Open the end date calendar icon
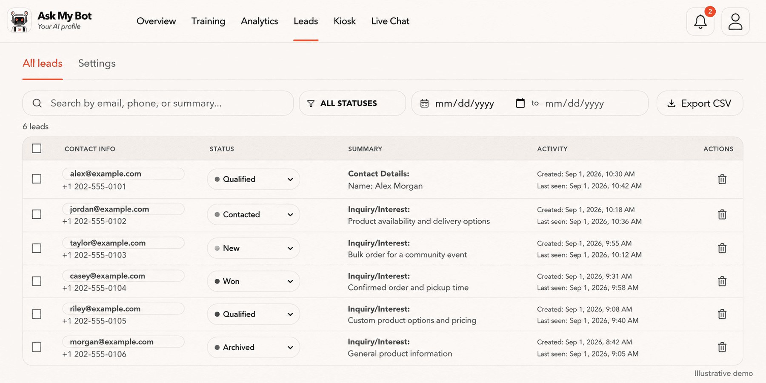 (520, 103)
